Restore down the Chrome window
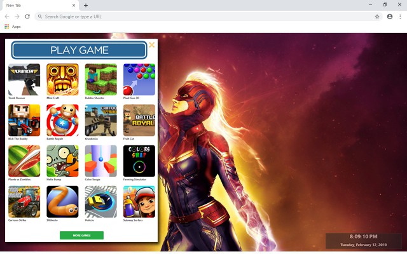Viewport: 407px width, 254px height. pos(385,4)
